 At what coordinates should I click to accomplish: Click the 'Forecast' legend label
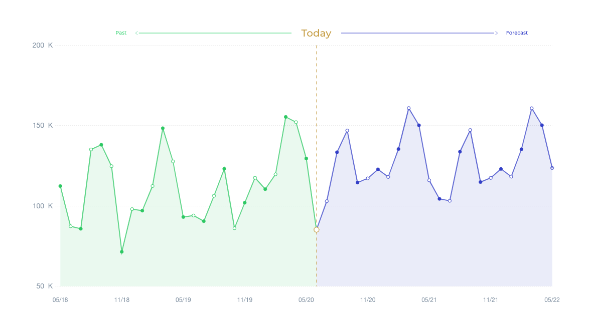pos(517,33)
